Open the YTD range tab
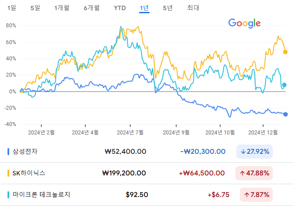 (120, 8)
